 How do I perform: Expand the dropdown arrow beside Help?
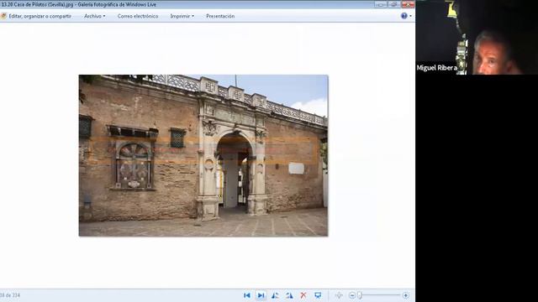(x=410, y=16)
